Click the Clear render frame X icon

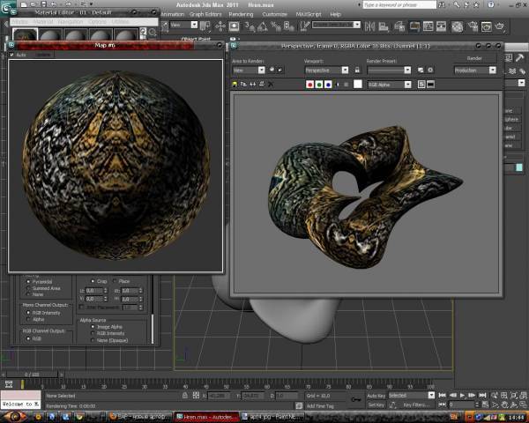270,85
